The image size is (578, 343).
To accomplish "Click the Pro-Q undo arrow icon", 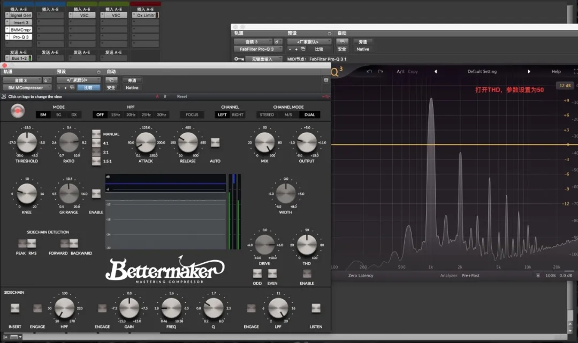I will click(x=369, y=71).
